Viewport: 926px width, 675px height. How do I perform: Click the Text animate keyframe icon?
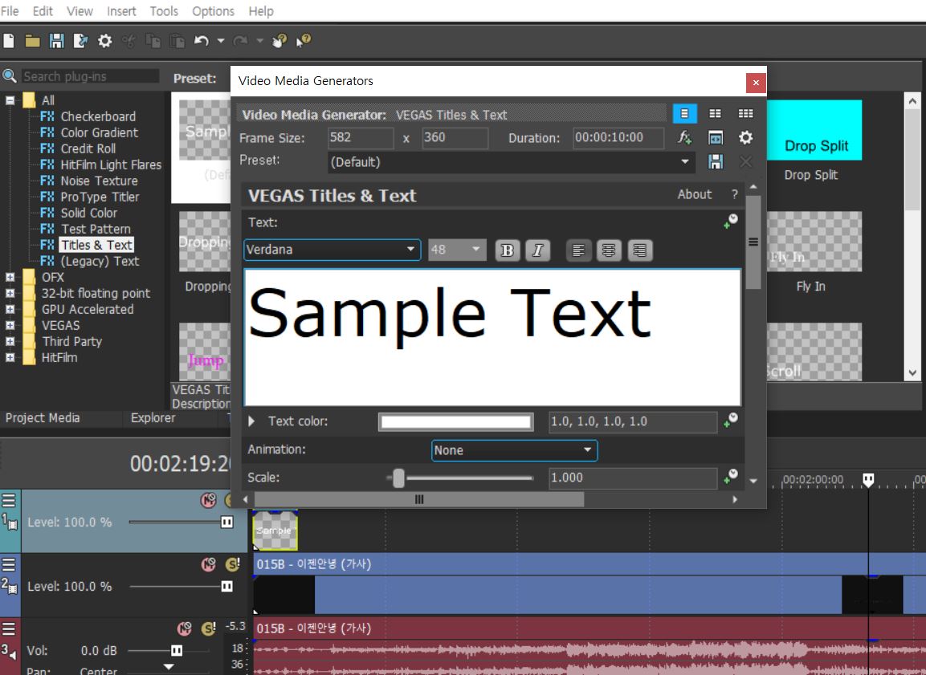(x=731, y=222)
